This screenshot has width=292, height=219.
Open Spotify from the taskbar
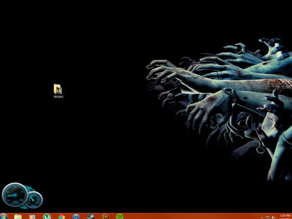point(119,216)
